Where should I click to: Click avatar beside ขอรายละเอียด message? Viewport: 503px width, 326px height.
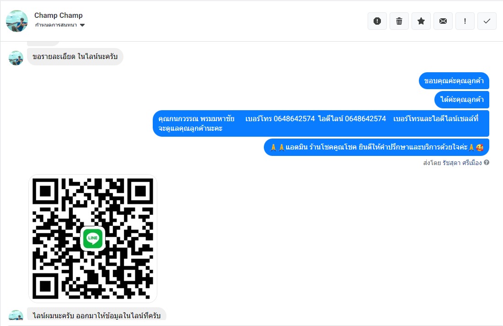click(x=16, y=58)
